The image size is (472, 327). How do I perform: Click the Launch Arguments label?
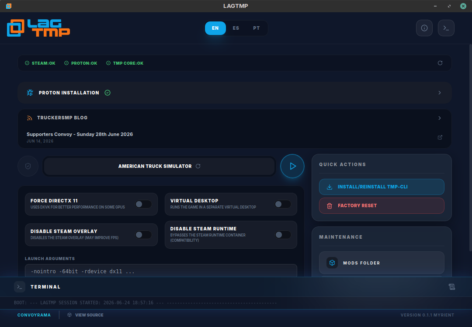pos(50,259)
